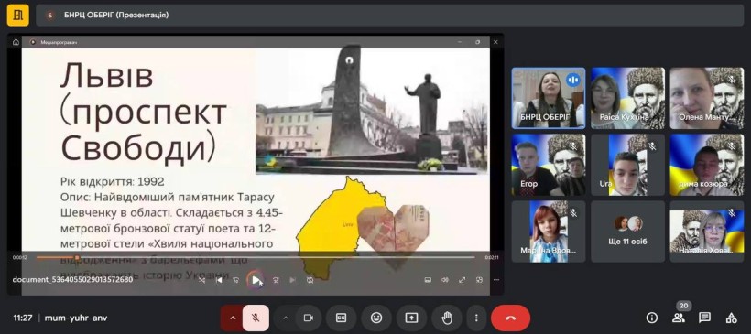Play the video in the media player
Screen dimensions: 751x334
(256, 280)
